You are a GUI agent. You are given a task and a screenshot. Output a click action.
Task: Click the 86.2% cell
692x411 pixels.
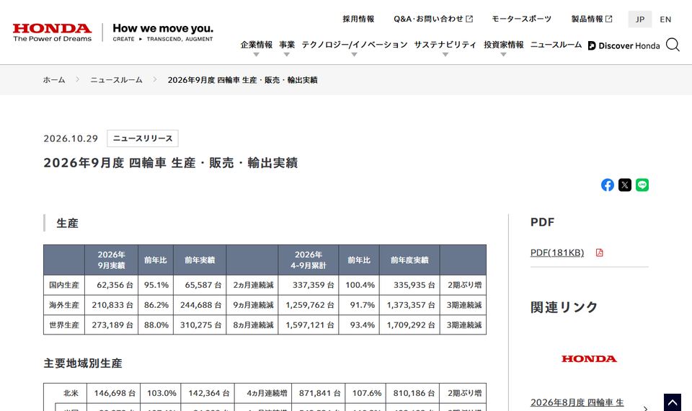click(156, 305)
